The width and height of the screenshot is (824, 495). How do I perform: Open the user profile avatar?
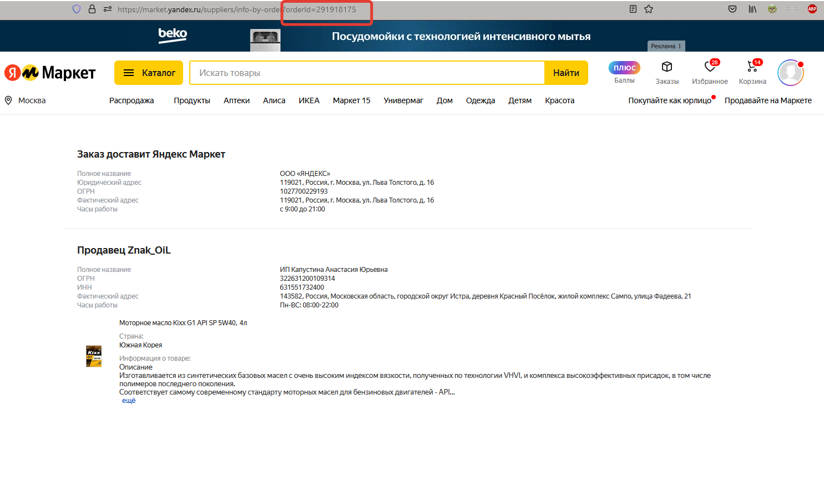click(x=791, y=73)
